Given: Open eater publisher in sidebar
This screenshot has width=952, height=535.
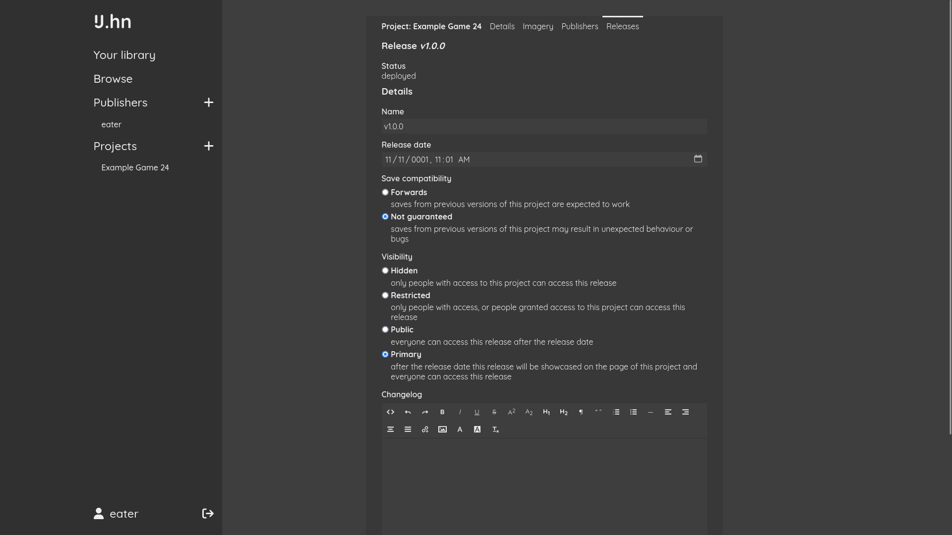Looking at the screenshot, I should coord(112,124).
